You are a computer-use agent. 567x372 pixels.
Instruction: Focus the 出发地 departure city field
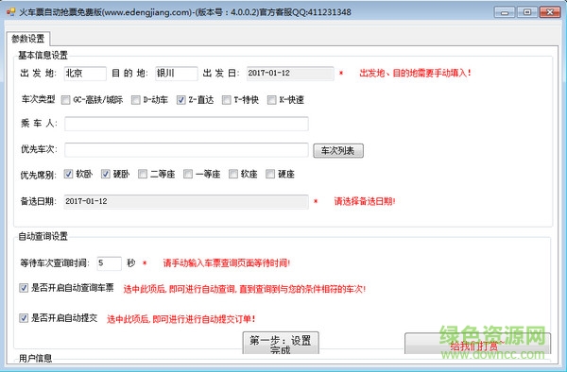85,74
